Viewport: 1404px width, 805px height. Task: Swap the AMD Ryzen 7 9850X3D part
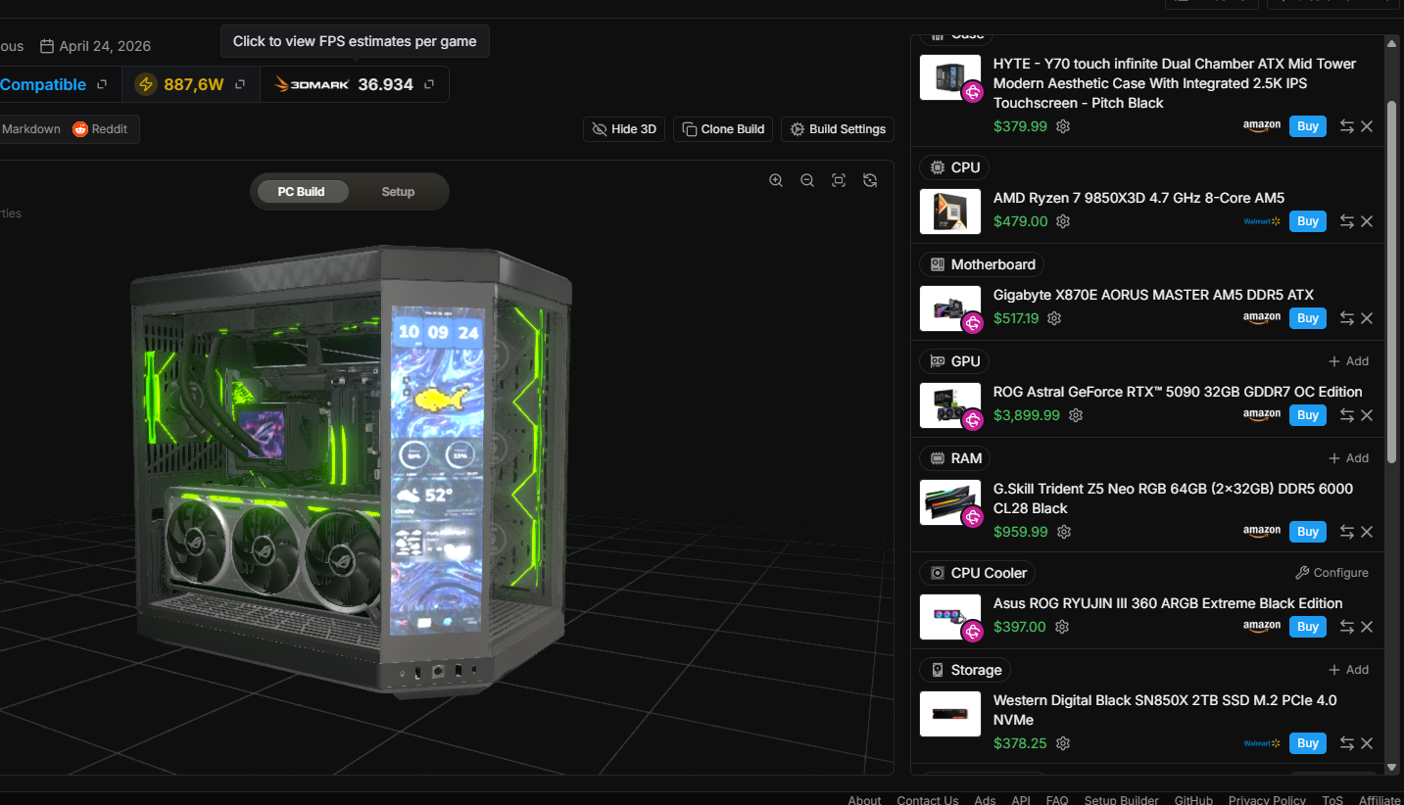(1347, 221)
